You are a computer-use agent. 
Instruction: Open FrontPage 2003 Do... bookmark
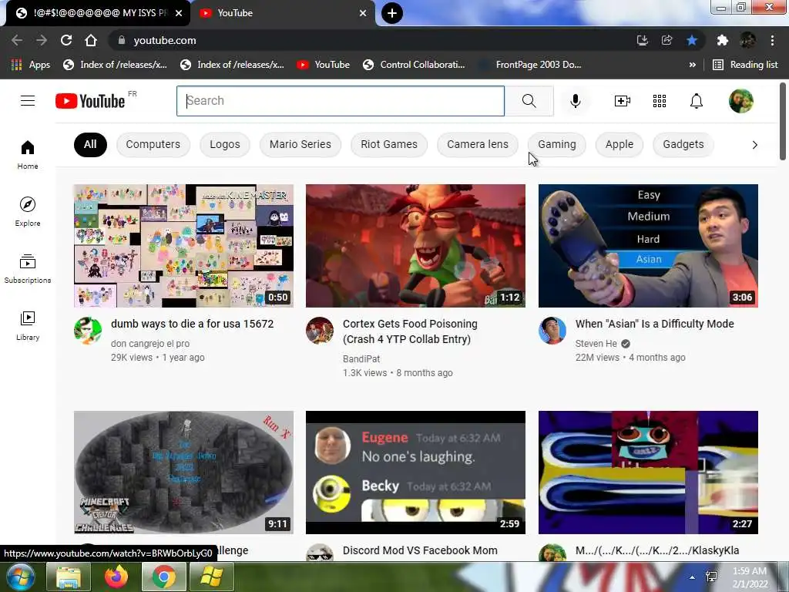[x=530, y=65]
